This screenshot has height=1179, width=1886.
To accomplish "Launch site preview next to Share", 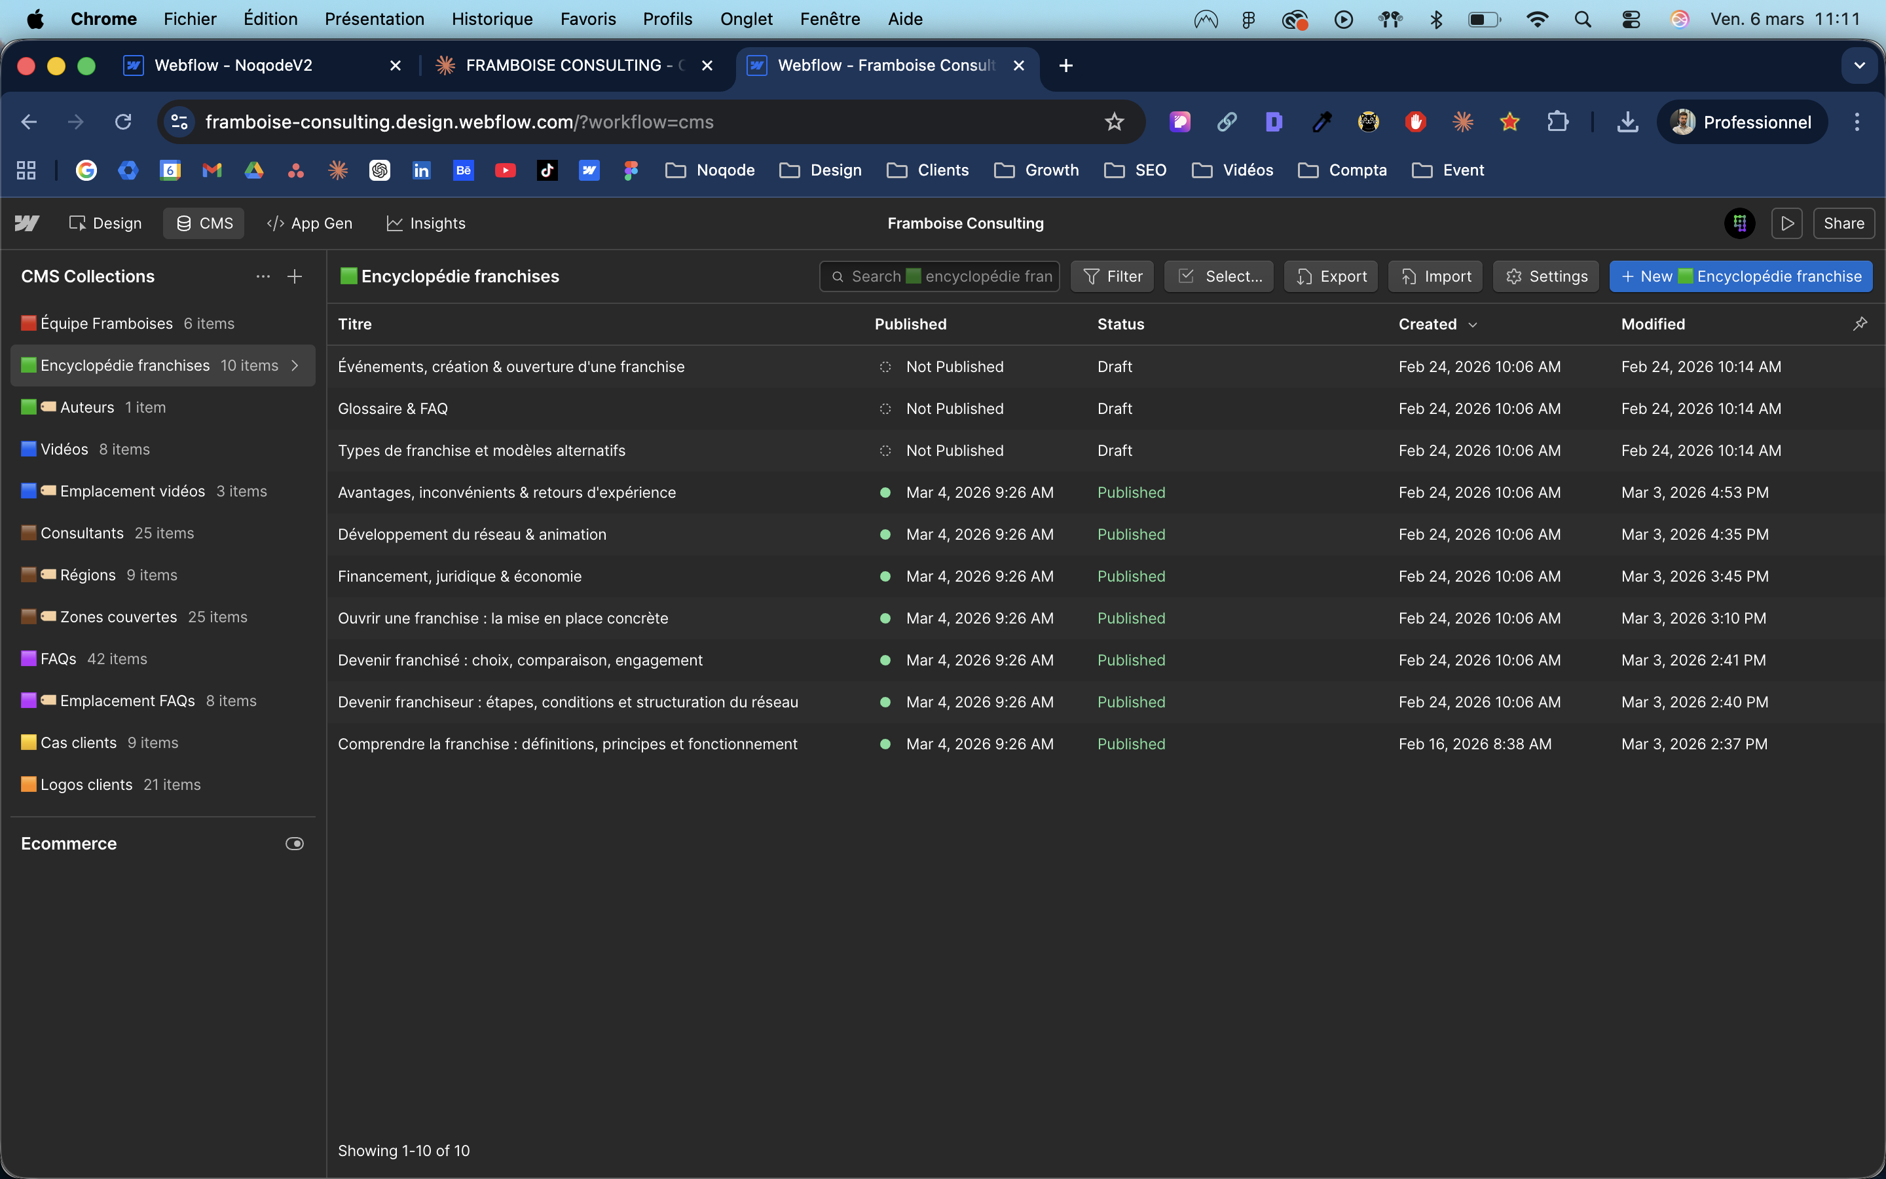I will click(1788, 223).
